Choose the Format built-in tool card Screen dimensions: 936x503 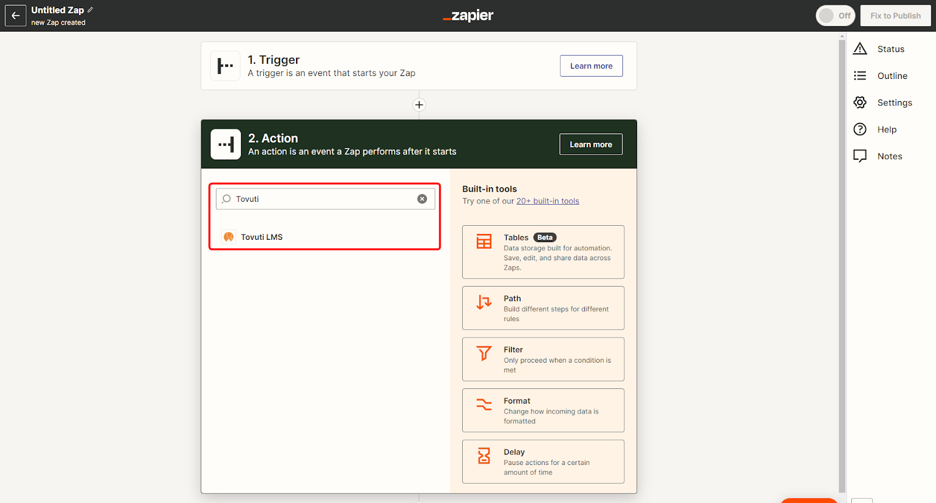point(543,411)
